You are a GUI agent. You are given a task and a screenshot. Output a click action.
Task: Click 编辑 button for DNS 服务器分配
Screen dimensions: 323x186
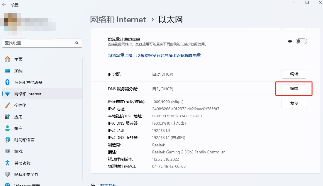point(294,88)
